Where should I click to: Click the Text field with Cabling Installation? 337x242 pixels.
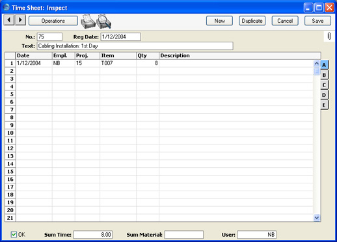pos(135,46)
